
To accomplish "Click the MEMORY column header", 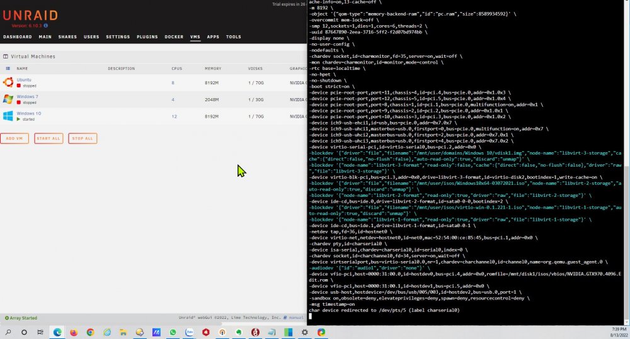I will point(213,69).
